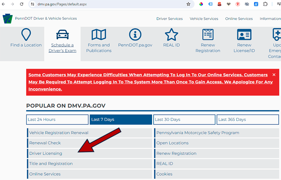Viewport: 281px width, 180px height.
Task: Click the browser back arrow
Action: click(3, 4)
